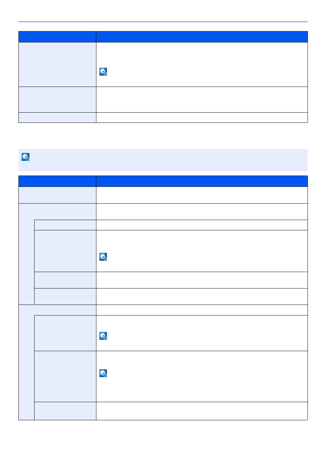
Task: Select the narrow left header cell of the top table
Action: (x=57, y=37)
